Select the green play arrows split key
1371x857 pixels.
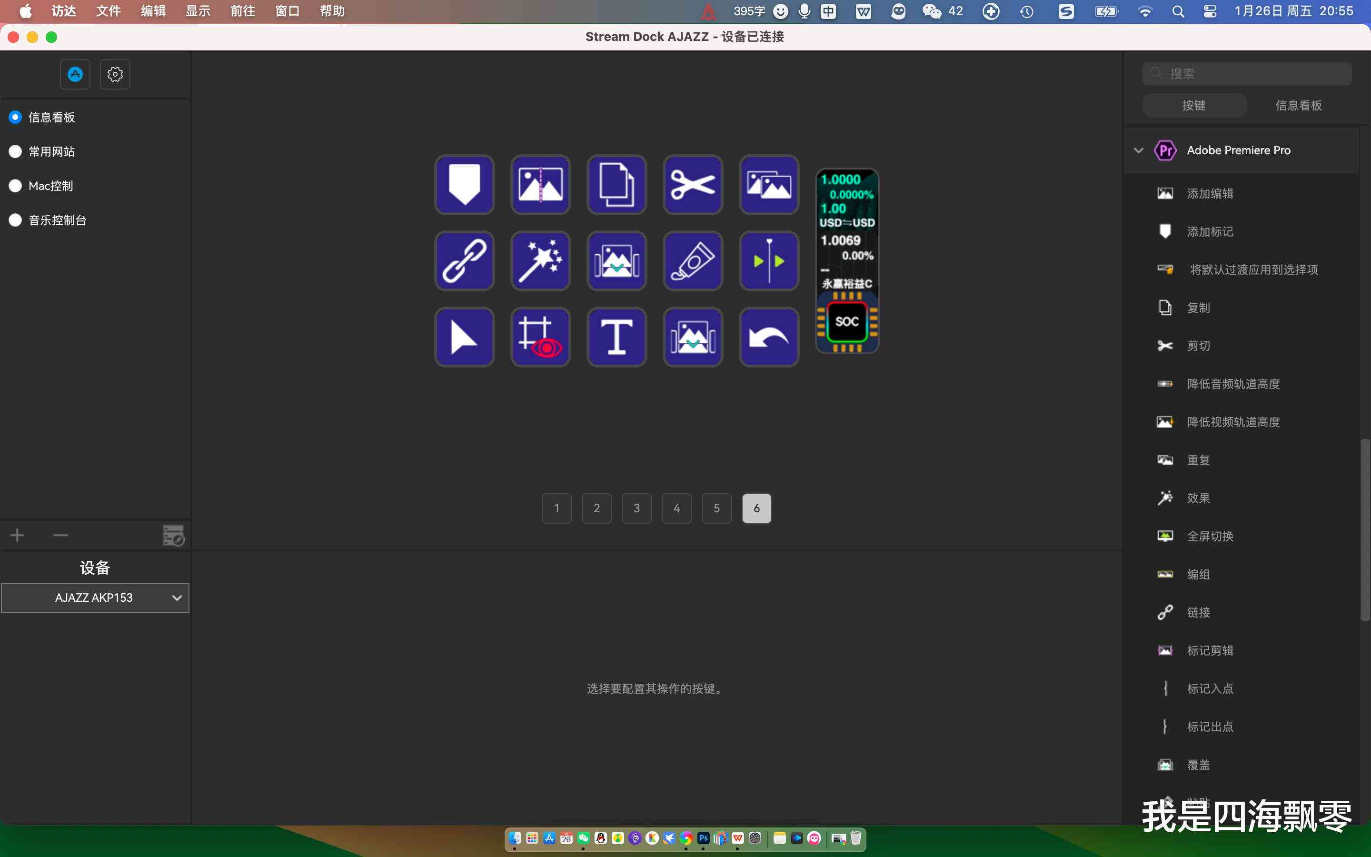(x=769, y=261)
